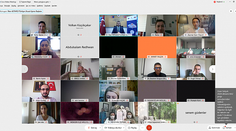Select Zeynep Siper Özyurt's video tile

coord(196,25)
